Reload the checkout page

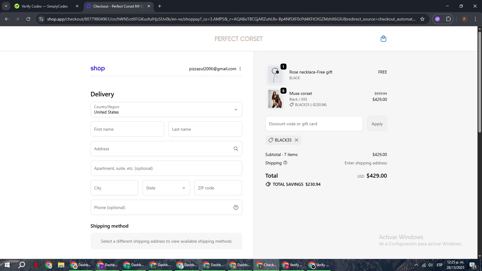click(x=28, y=19)
